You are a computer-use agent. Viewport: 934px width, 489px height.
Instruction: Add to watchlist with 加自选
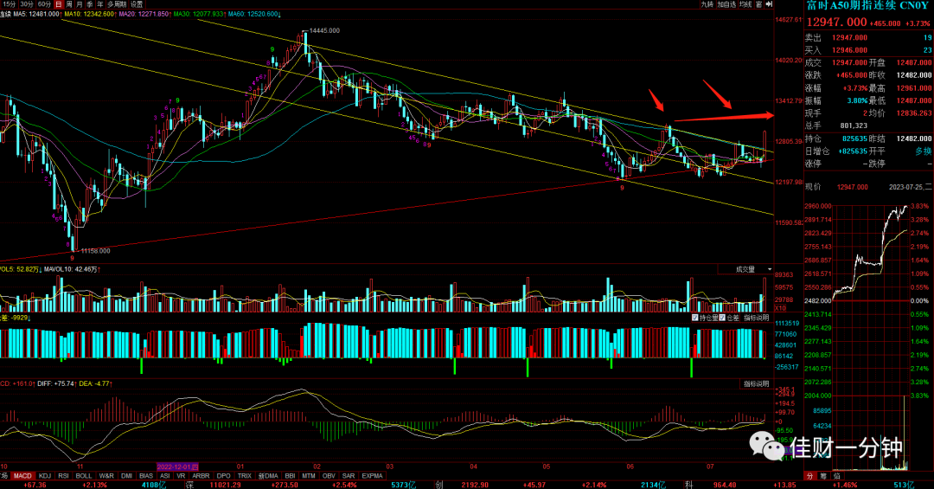726,4
